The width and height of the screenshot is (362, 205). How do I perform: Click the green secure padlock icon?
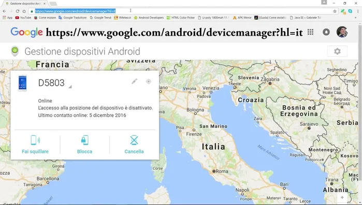[32, 11]
